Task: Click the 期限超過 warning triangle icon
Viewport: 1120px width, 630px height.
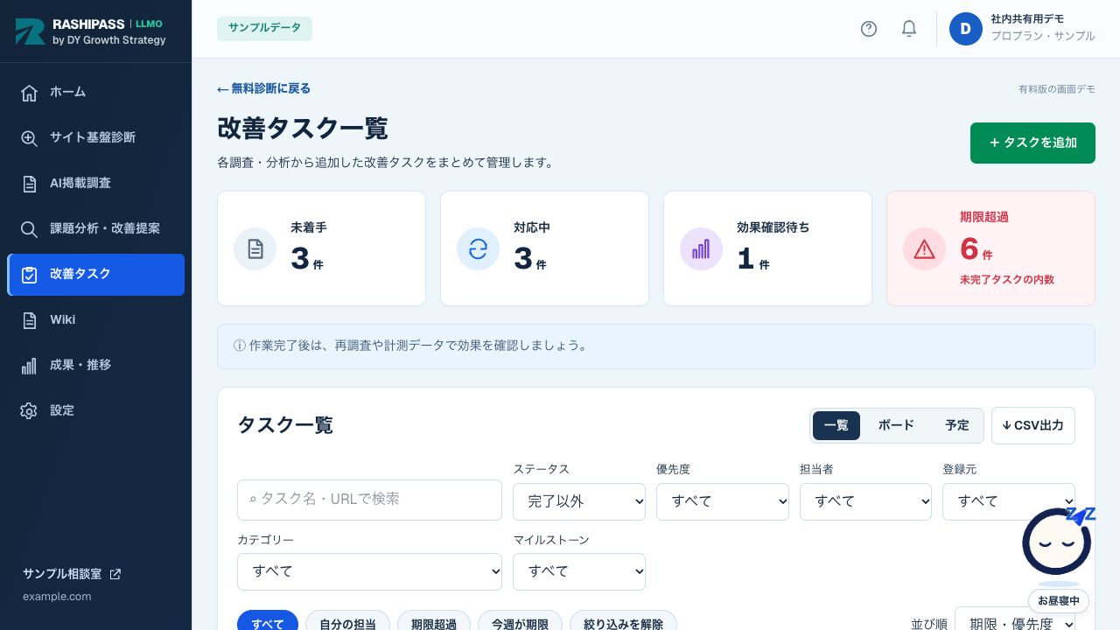Action: click(924, 249)
